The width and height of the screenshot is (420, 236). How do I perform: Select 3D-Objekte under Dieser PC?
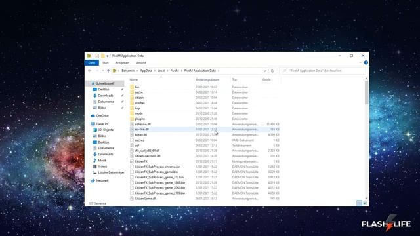tap(106, 130)
